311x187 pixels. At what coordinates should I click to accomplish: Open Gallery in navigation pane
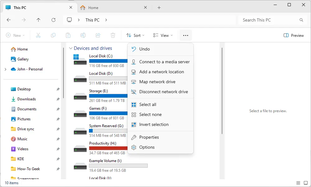pos(20,59)
